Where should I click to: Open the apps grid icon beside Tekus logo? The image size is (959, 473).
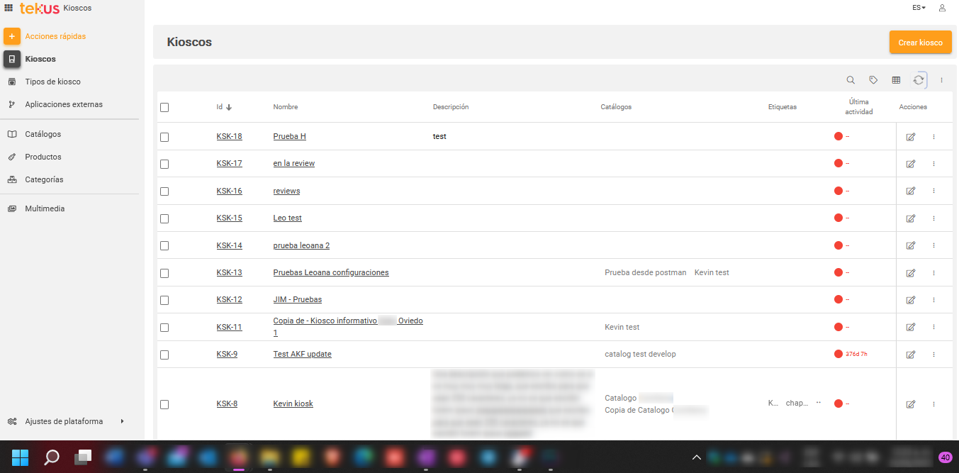click(9, 9)
